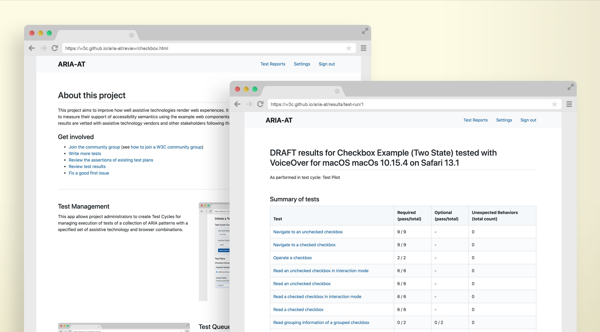This screenshot has height=332, width=600.
Task: Open 'Read a checked checkbox in interaction mode'
Action: [x=317, y=297]
